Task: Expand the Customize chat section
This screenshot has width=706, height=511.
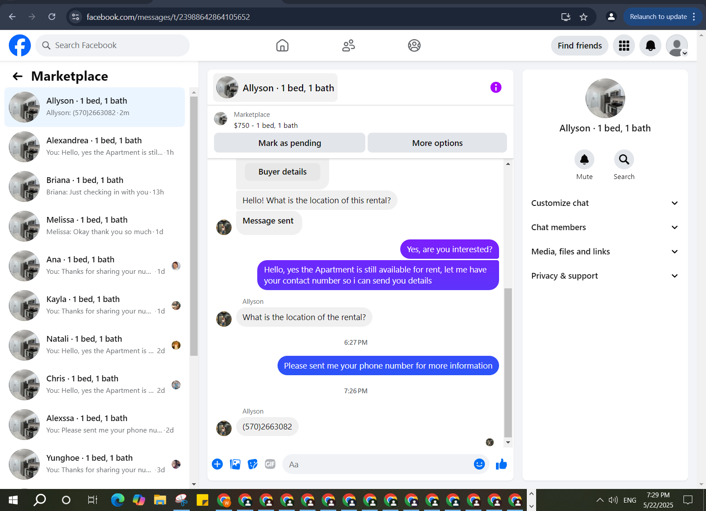Action: pyautogui.click(x=605, y=203)
